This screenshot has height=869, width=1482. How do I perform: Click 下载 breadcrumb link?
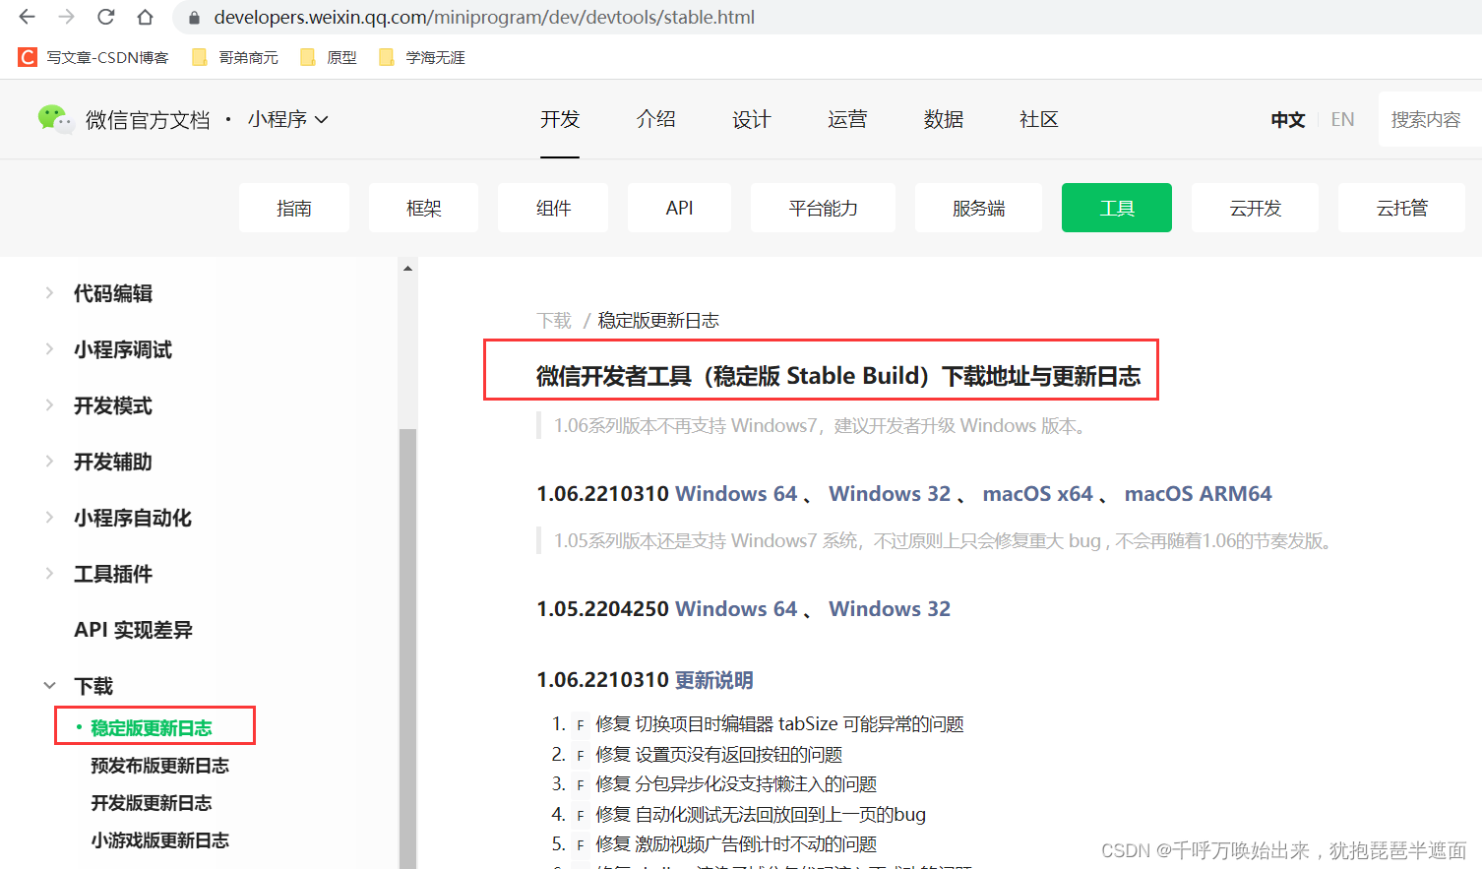(554, 321)
